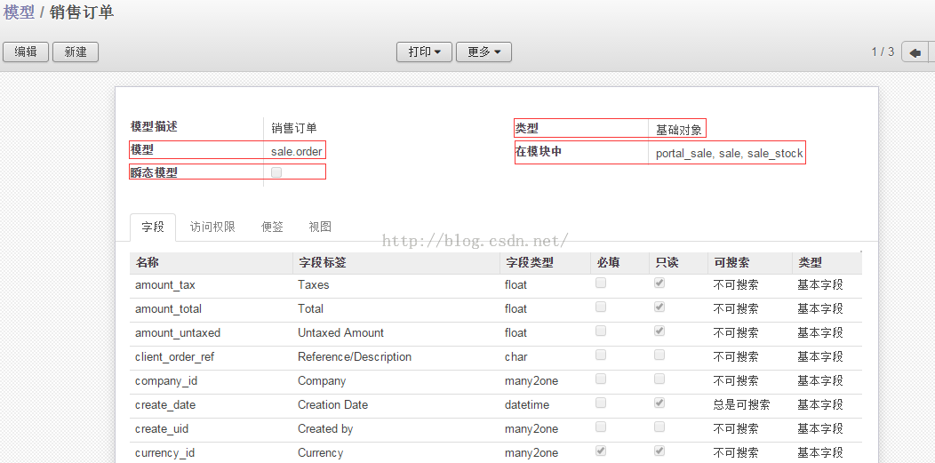This screenshot has width=935, height=463.
Task: Navigate to 模型 breadcrumb link
Action: [x=19, y=12]
